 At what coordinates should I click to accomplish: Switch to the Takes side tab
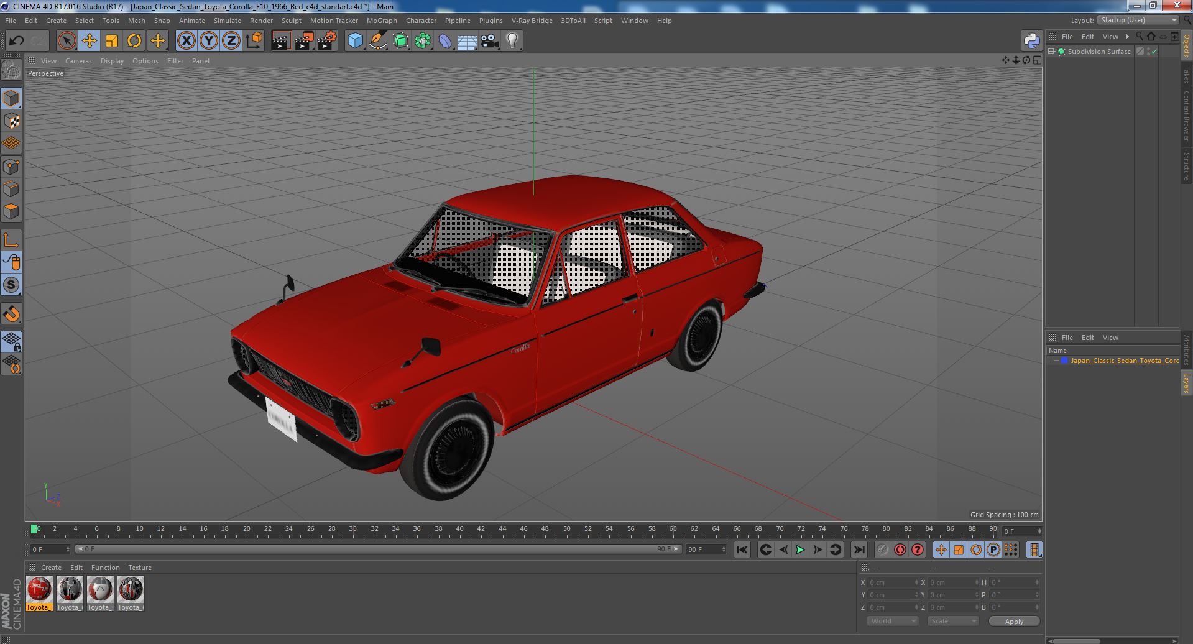click(1186, 75)
